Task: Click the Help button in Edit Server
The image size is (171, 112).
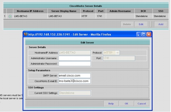Action: [x=111, y=104]
